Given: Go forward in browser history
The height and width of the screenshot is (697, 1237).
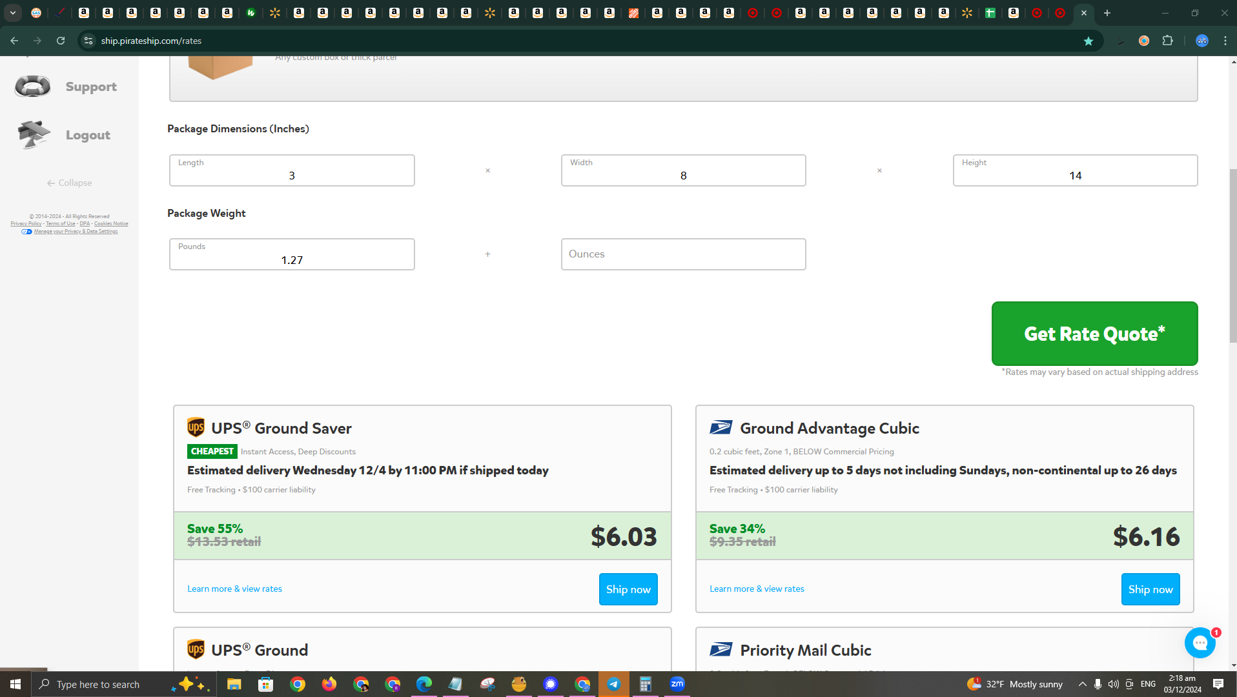Looking at the screenshot, I should coord(37,41).
